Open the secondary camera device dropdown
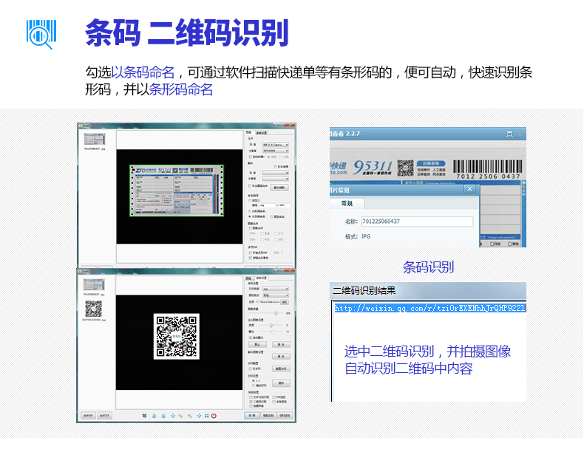584x449 pixels. click(x=275, y=173)
